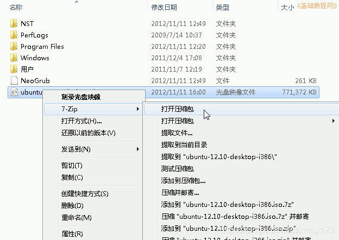Select the Program Files folder name

[42, 47]
